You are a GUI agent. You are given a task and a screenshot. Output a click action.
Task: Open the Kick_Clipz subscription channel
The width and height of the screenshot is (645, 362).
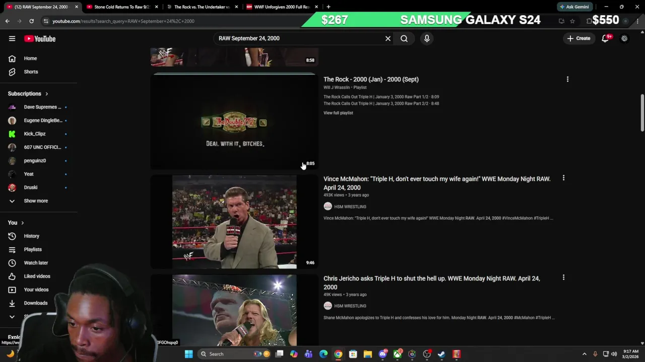[x=35, y=134]
